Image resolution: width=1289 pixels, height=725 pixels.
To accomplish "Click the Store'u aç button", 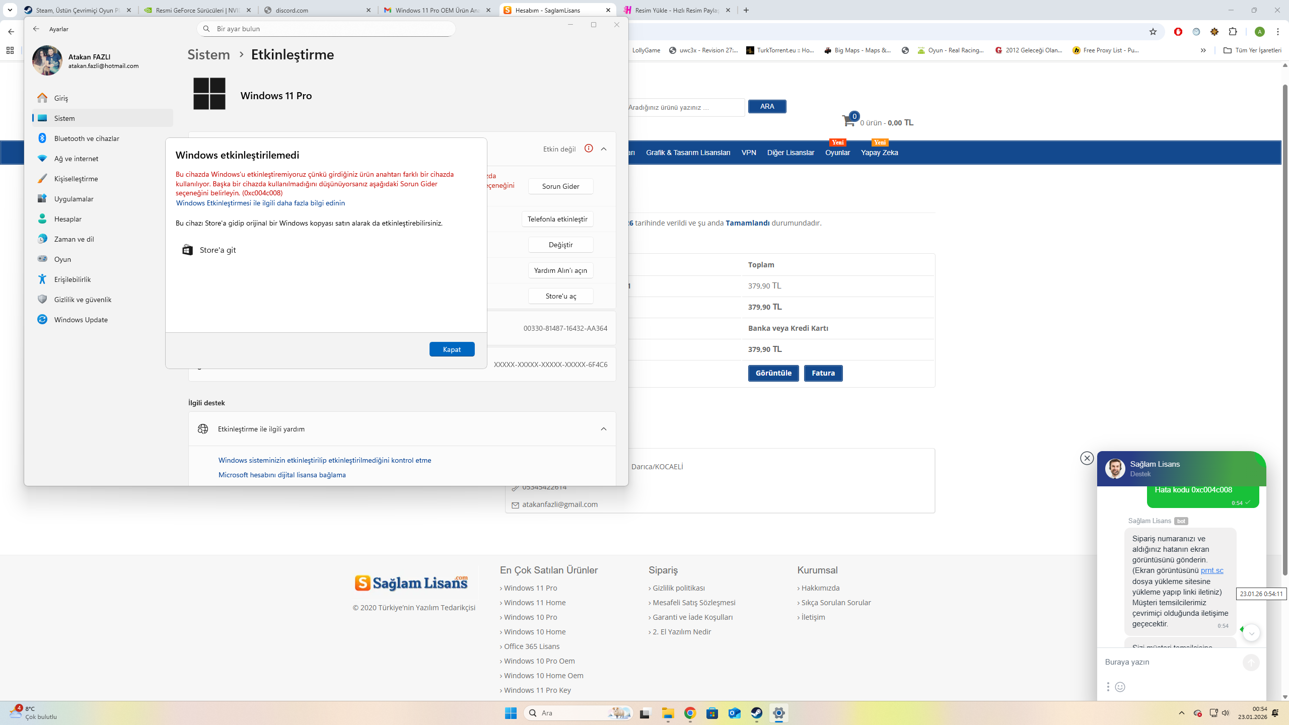I will 560,296.
